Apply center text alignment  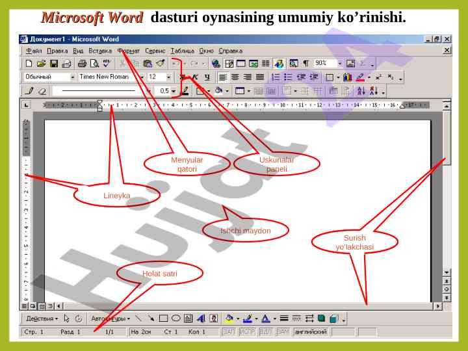[235, 77]
